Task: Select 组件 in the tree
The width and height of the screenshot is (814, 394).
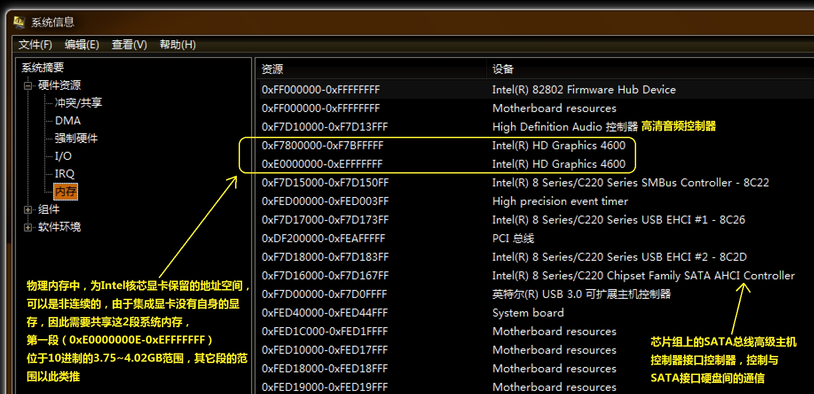Action: [x=49, y=209]
